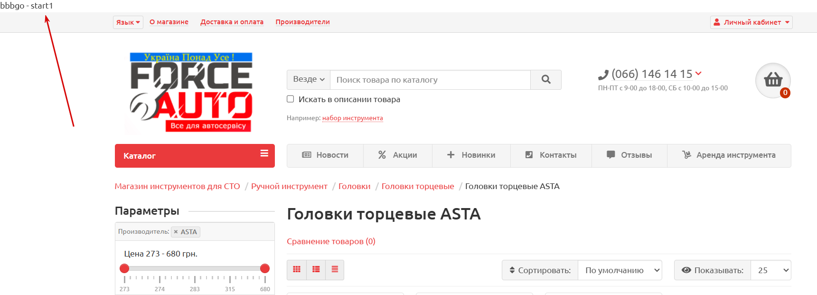Open the Акции tab
Image resolution: width=817 pixels, height=295 pixels.
(398, 155)
